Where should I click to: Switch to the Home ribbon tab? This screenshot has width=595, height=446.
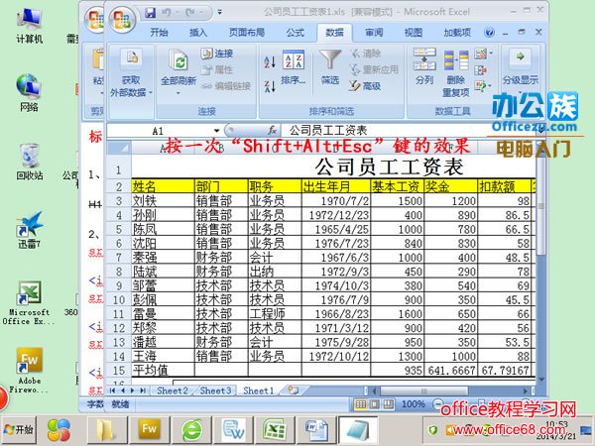tap(159, 33)
